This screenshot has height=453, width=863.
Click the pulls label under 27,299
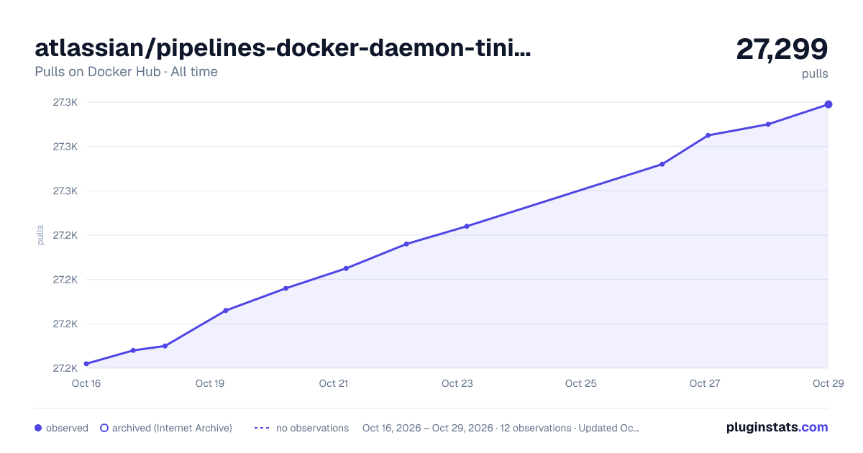pyautogui.click(x=816, y=73)
